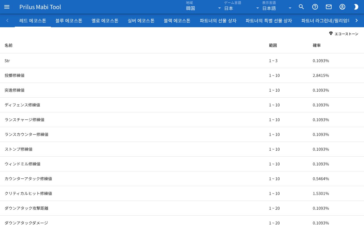
Task: Open the user account icon
Action: [x=342, y=7]
